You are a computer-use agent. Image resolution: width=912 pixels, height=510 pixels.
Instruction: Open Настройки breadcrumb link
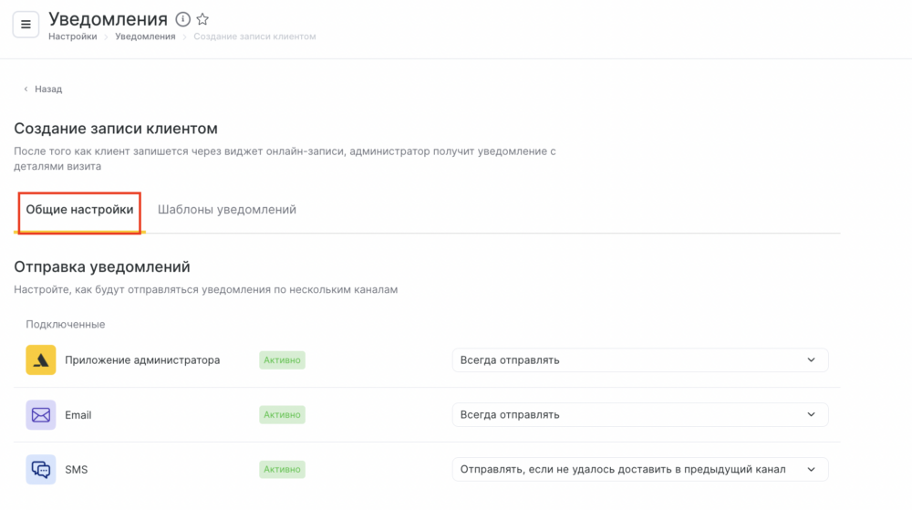click(x=73, y=36)
